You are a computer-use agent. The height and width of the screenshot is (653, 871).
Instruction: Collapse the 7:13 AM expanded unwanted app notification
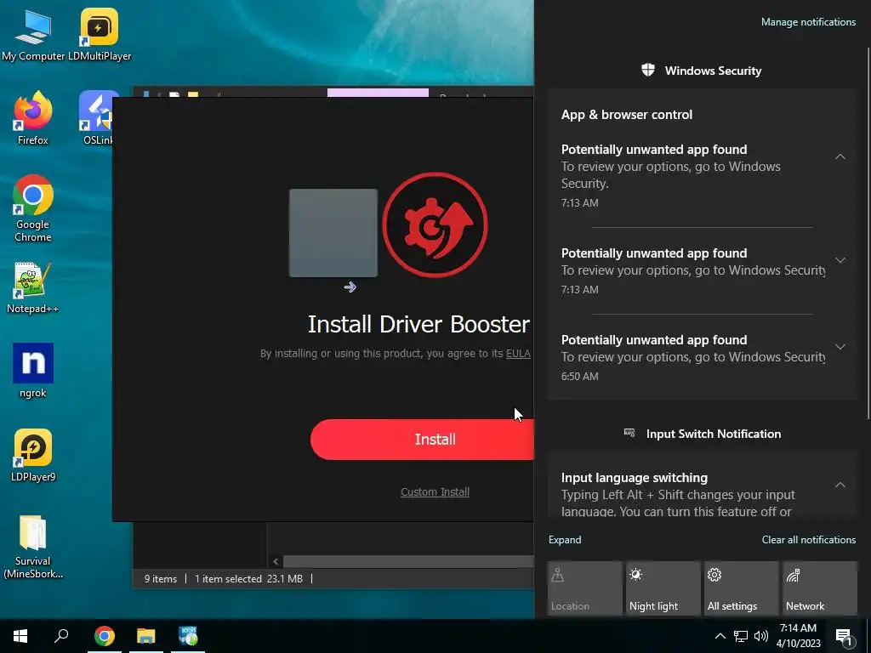coord(840,156)
